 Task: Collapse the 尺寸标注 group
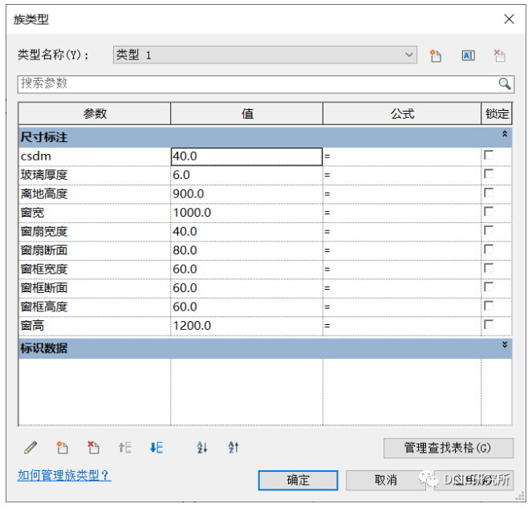tap(505, 134)
